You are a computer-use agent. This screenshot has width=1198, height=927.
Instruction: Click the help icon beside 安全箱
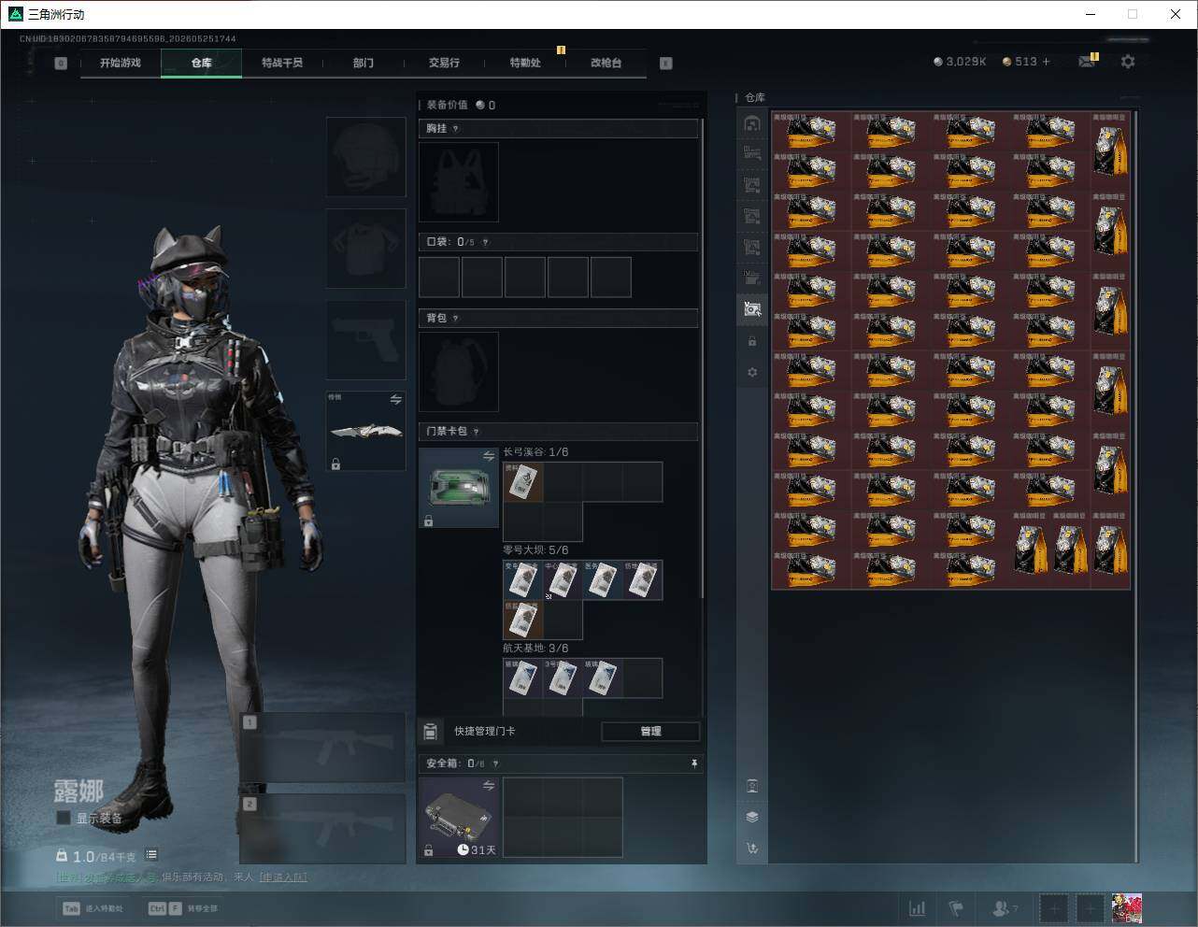click(x=495, y=763)
